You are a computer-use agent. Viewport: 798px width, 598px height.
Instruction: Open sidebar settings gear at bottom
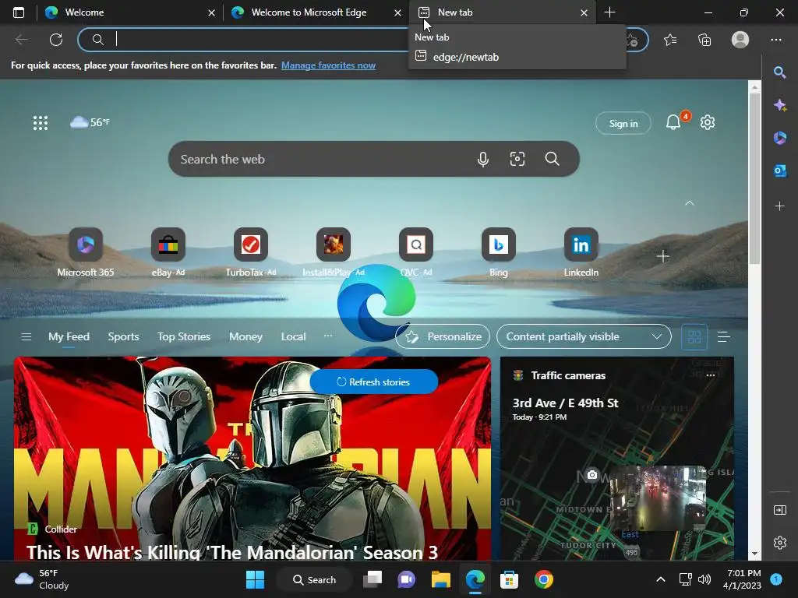pos(779,543)
